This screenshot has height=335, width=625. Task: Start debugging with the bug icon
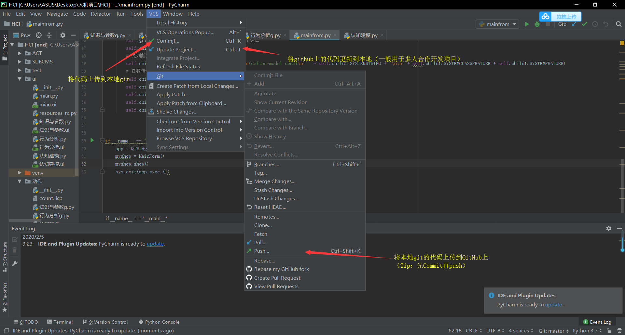537,24
